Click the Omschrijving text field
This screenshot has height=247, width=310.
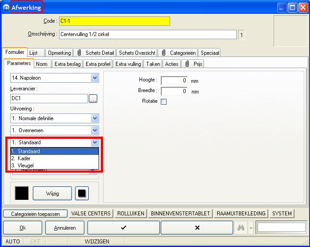pyautogui.click(x=148, y=34)
